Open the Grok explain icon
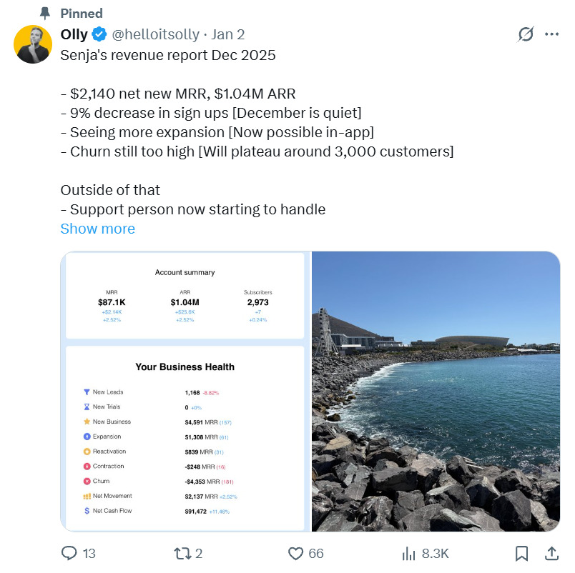This screenshot has height=573, width=575. click(x=526, y=34)
